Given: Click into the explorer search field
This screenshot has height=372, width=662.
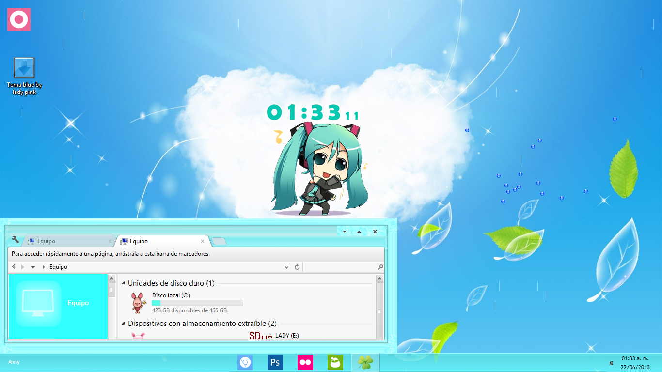Looking at the screenshot, I should [x=340, y=267].
